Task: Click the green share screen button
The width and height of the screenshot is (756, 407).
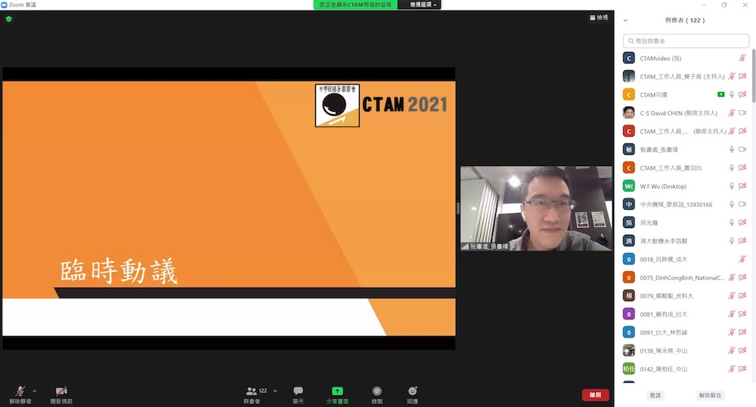Action: coord(337,394)
